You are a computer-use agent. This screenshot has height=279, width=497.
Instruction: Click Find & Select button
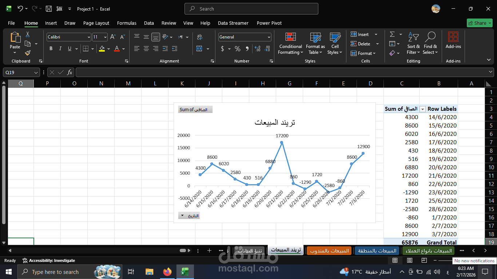(430, 44)
